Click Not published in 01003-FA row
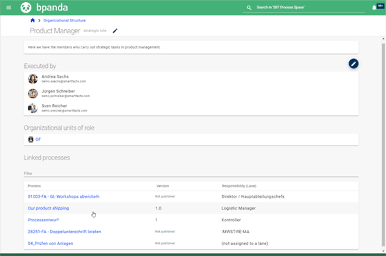The width and height of the screenshot is (386, 256). click(x=165, y=196)
